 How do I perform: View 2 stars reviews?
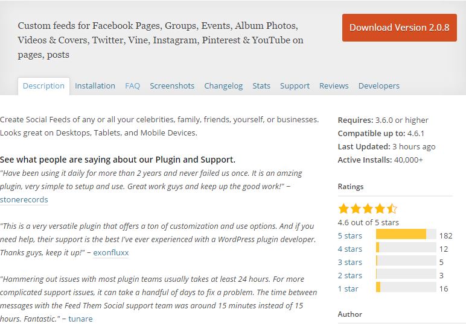[349, 275]
